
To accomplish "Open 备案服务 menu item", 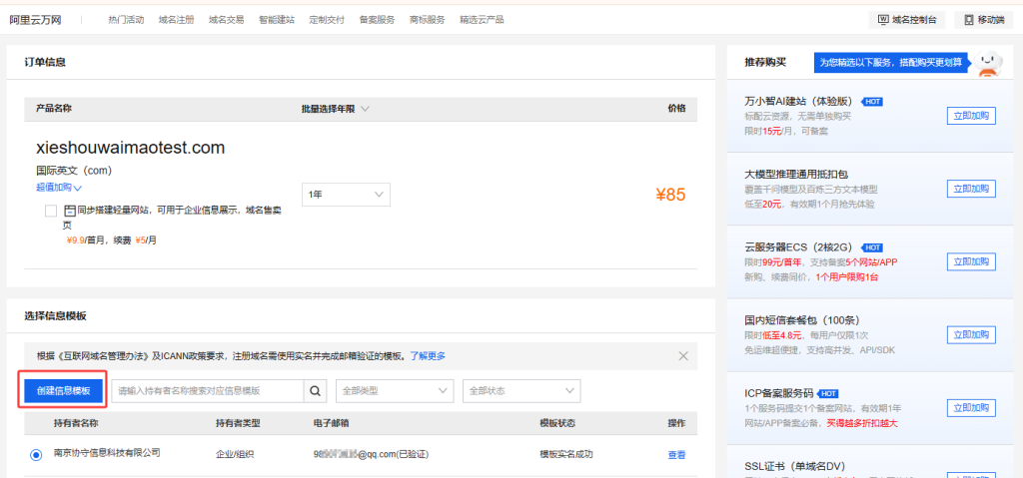I will (x=377, y=19).
